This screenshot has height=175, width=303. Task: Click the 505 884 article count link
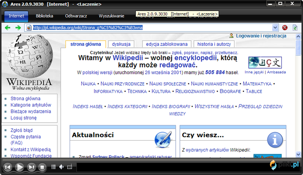215,72
